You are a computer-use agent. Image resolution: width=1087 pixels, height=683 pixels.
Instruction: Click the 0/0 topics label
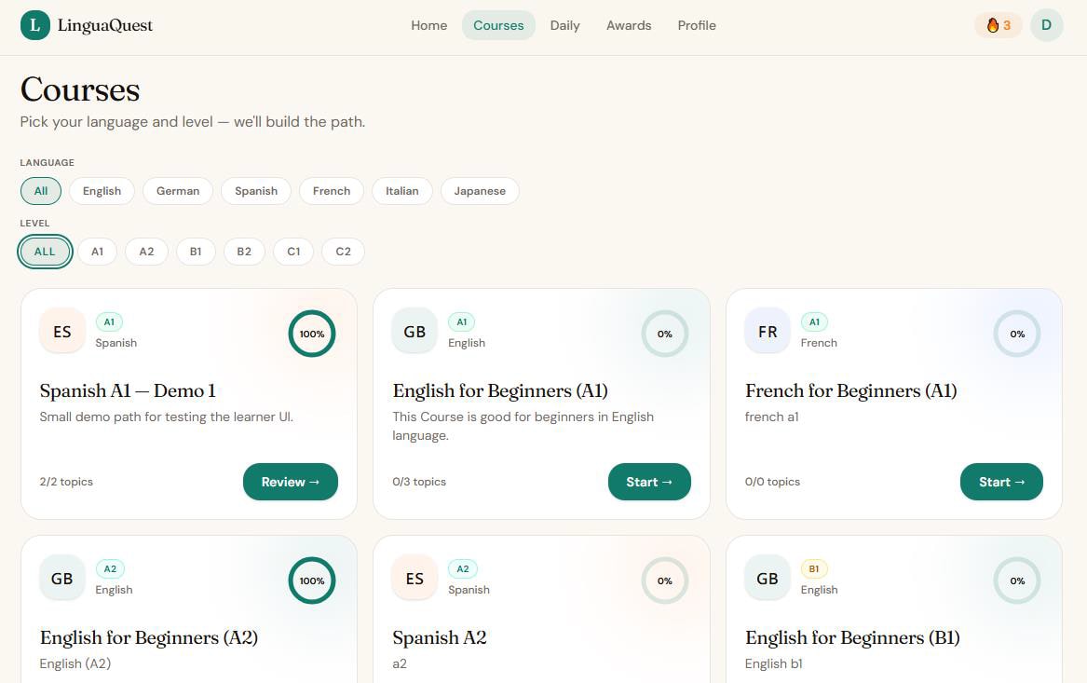[x=772, y=482]
